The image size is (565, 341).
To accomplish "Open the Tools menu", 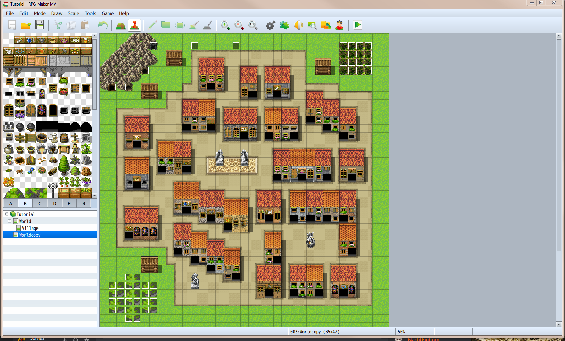I will pyautogui.click(x=90, y=13).
